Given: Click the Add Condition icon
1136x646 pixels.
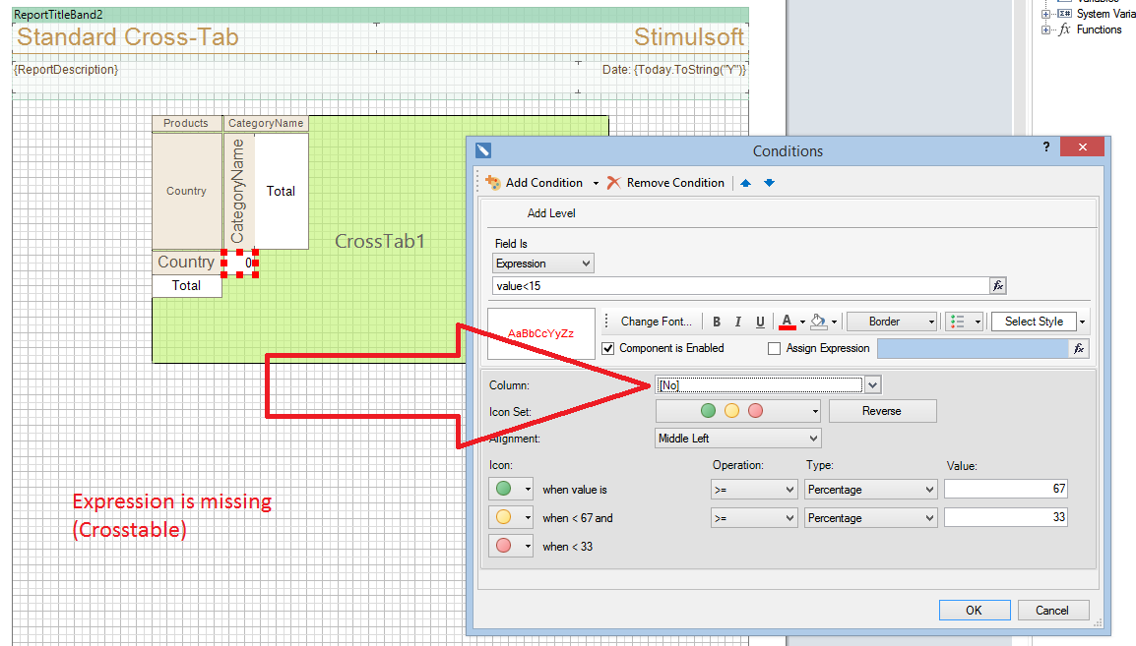Looking at the screenshot, I should pos(493,182).
